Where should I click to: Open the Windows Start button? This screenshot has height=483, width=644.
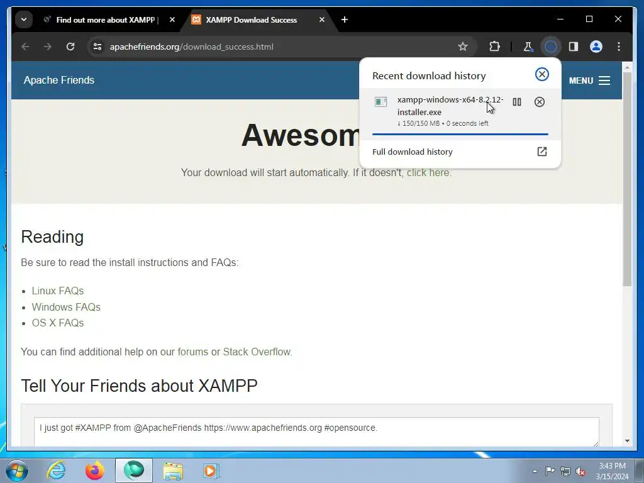17,470
